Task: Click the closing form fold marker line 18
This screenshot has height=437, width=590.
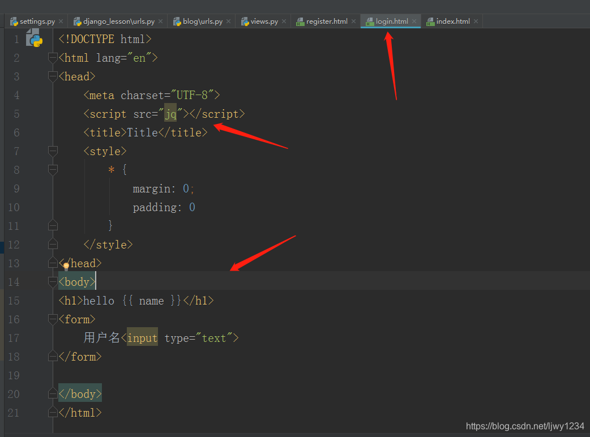Action: 53,356
